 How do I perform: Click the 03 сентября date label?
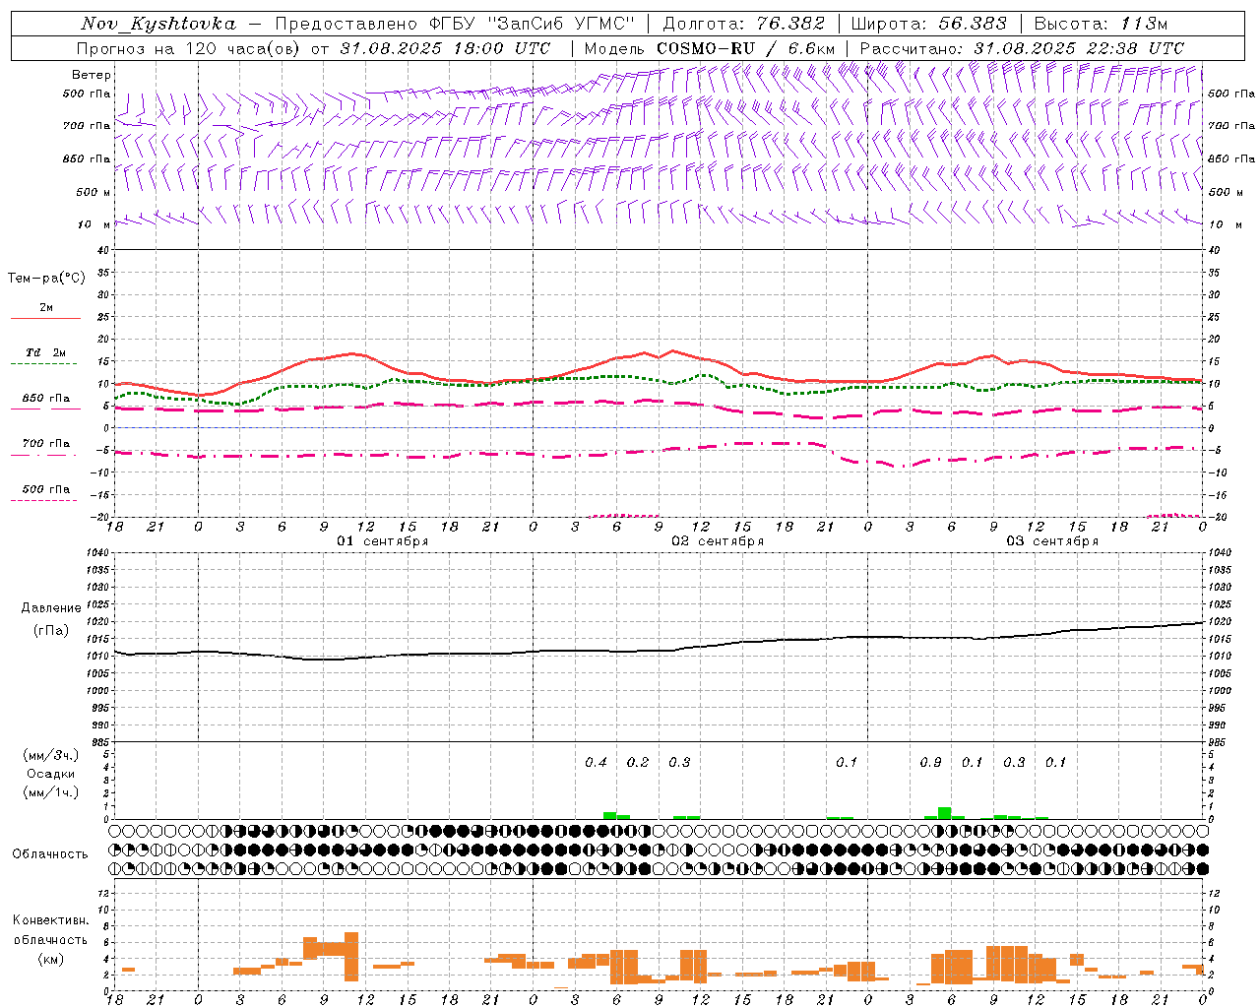click(1052, 541)
